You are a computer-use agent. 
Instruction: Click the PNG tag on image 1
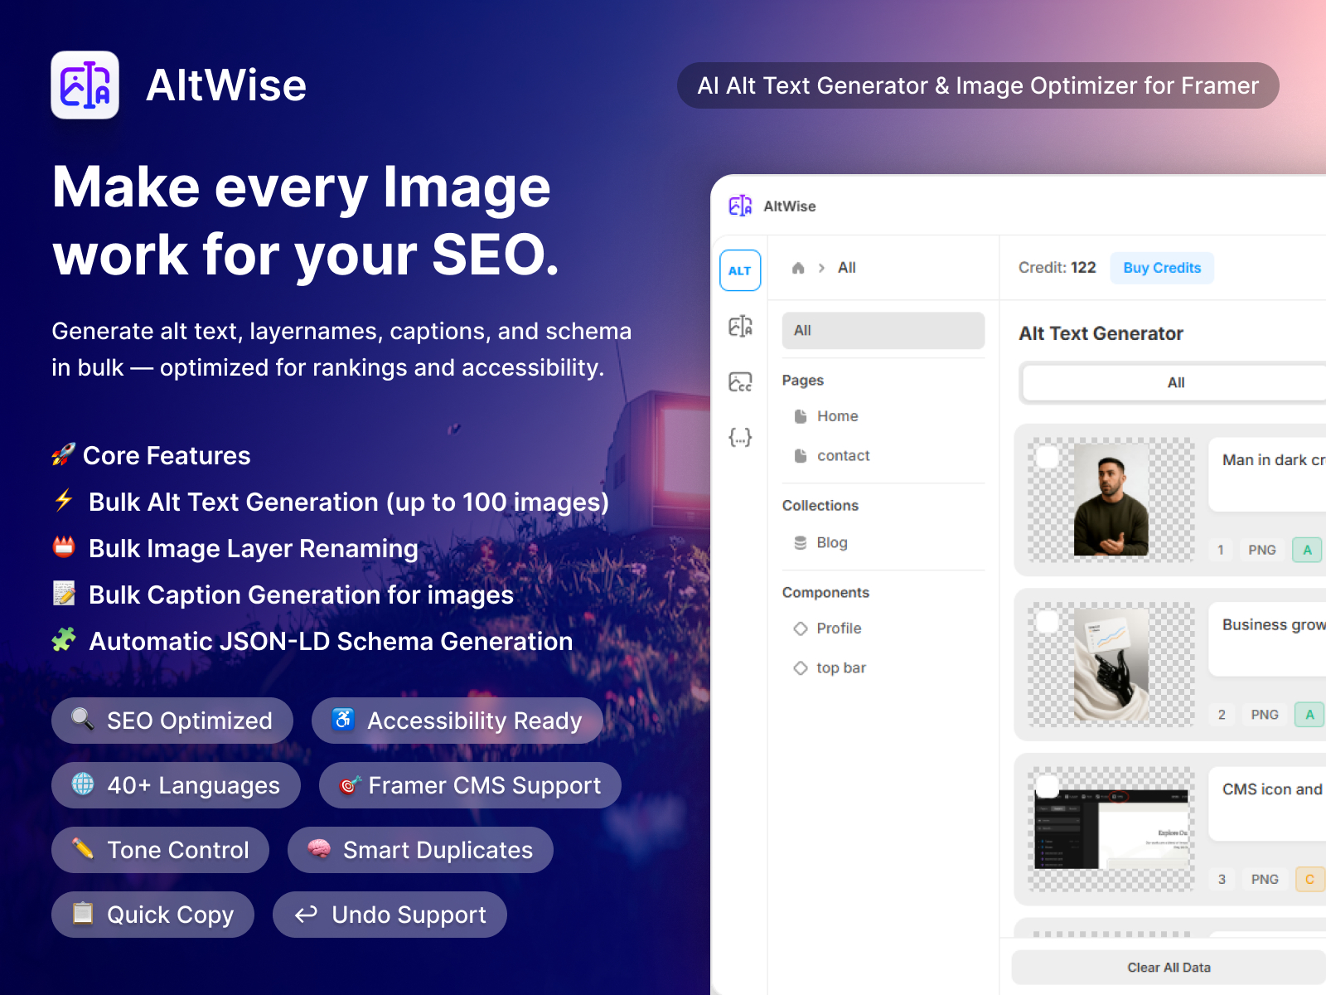pos(1262,550)
